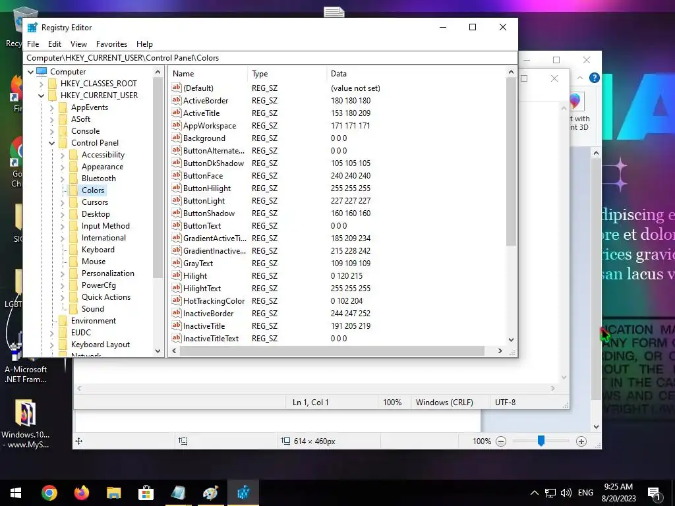Expand the Desktop key
The image size is (675, 506).
pyautogui.click(x=63, y=214)
